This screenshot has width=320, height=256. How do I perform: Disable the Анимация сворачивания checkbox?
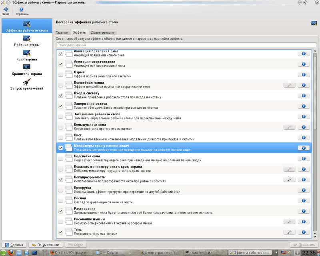[60, 64]
